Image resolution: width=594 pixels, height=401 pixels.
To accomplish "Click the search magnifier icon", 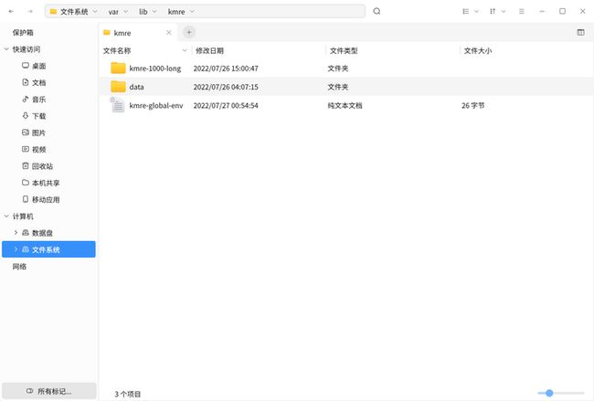I will (x=377, y=11).
